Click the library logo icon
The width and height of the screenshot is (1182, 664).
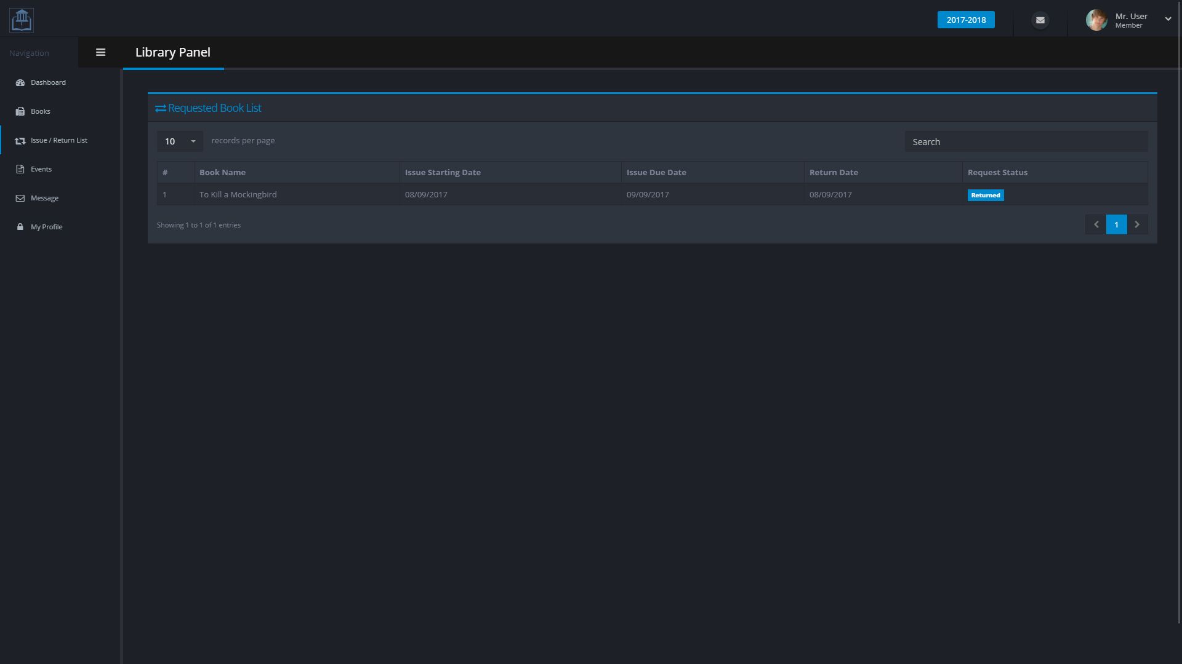(x=22, y=20)
